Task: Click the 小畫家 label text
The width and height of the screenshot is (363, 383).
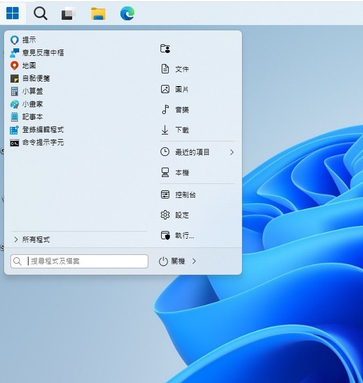Action: coord(33,104)
